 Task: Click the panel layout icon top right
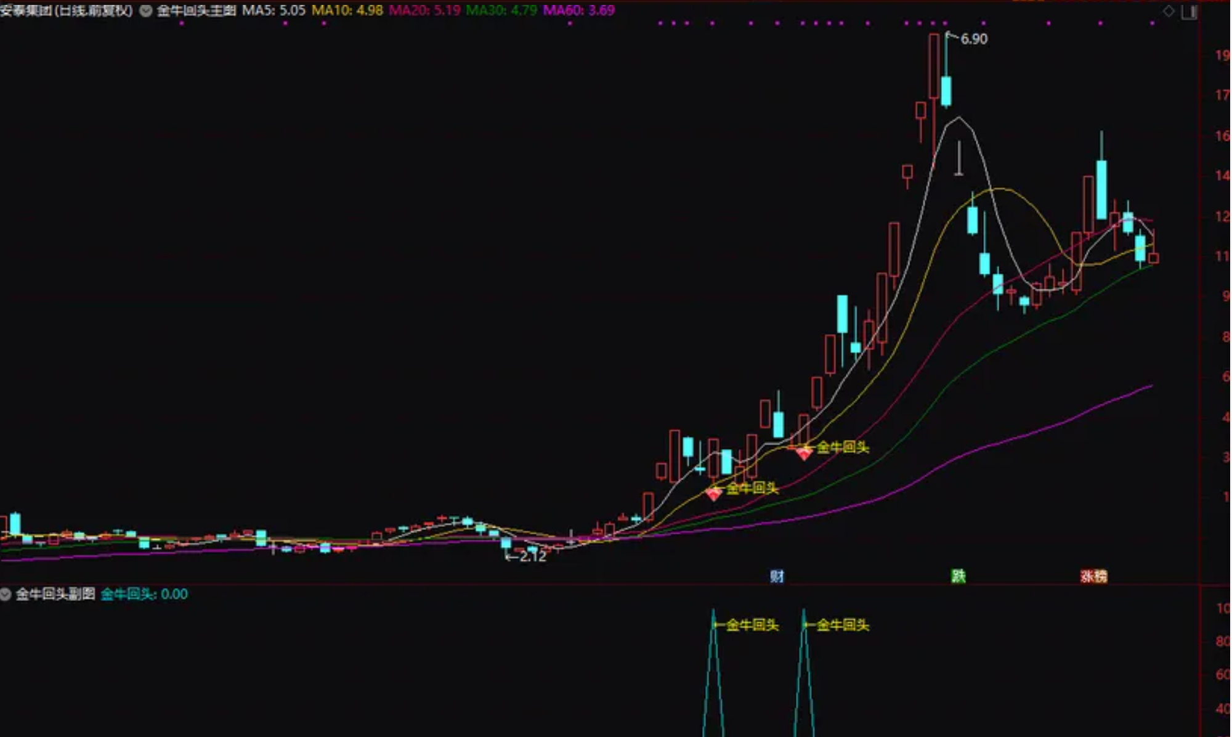1189,12
